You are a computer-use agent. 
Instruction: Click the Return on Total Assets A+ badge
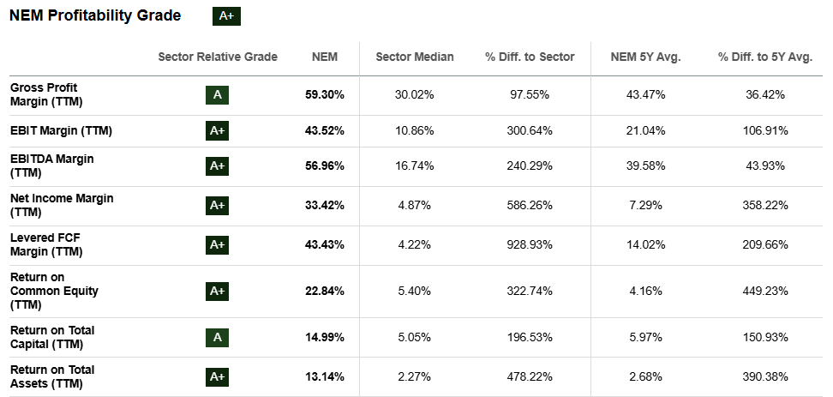tap(218, 376)
